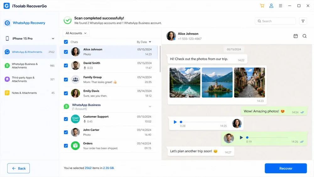
Task: Collapse the WhatsApp Business section chevron
Action: coord(150,107)
